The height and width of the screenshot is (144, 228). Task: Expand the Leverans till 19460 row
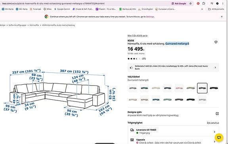click(173, 131)
